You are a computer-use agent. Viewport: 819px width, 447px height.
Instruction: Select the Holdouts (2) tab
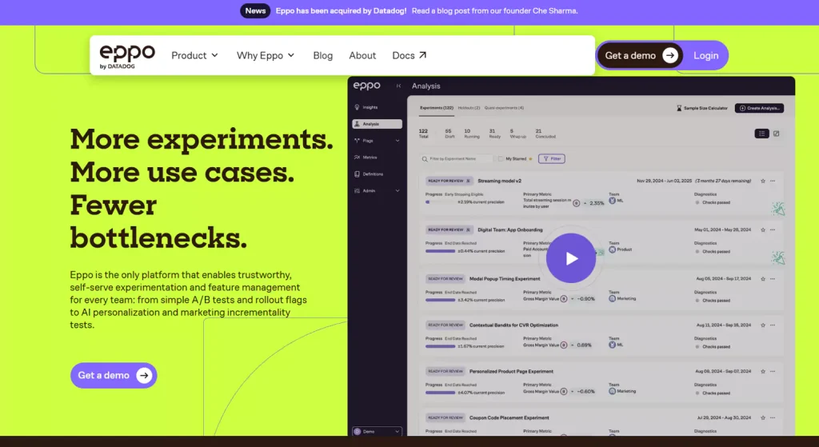pos(469,108)
